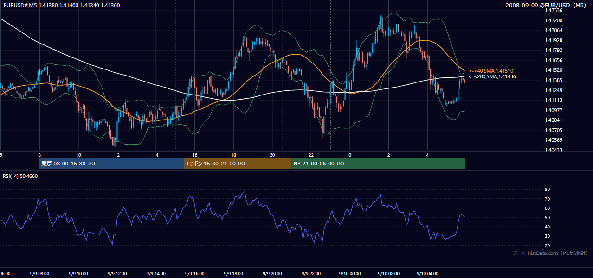
Task: Click hour label 18 under the price chart
Action: point(233,155)
